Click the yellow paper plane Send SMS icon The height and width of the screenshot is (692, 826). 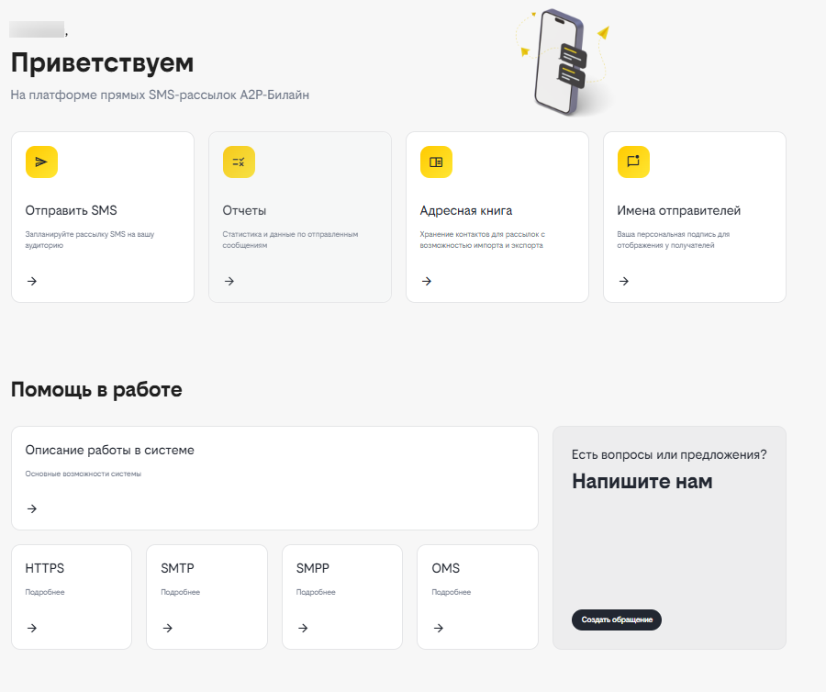tap(41, 162)
